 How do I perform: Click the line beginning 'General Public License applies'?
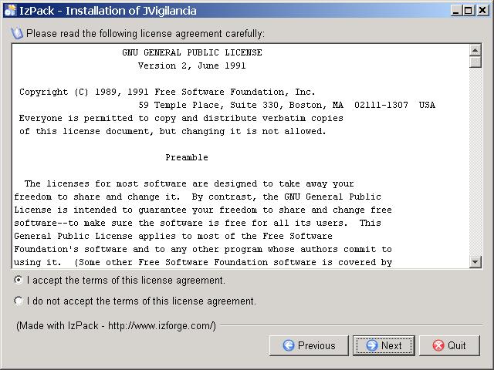coord(173,237)
